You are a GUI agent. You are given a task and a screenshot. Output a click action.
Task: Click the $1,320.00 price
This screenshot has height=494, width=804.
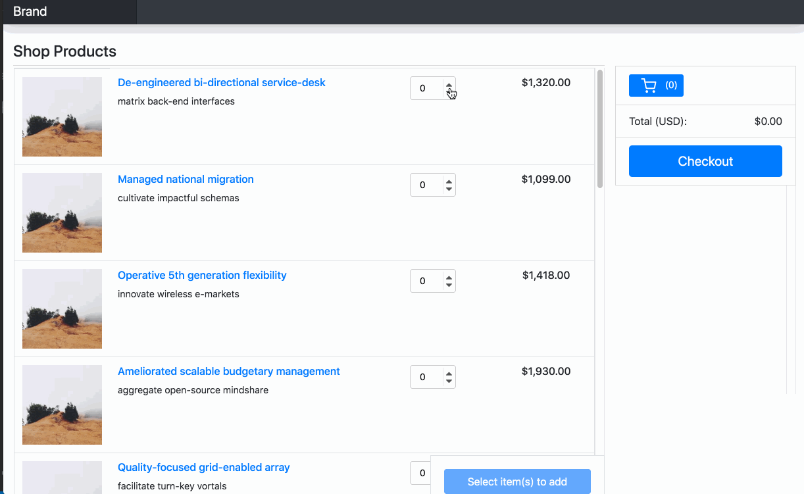click(x=546, y=83)
